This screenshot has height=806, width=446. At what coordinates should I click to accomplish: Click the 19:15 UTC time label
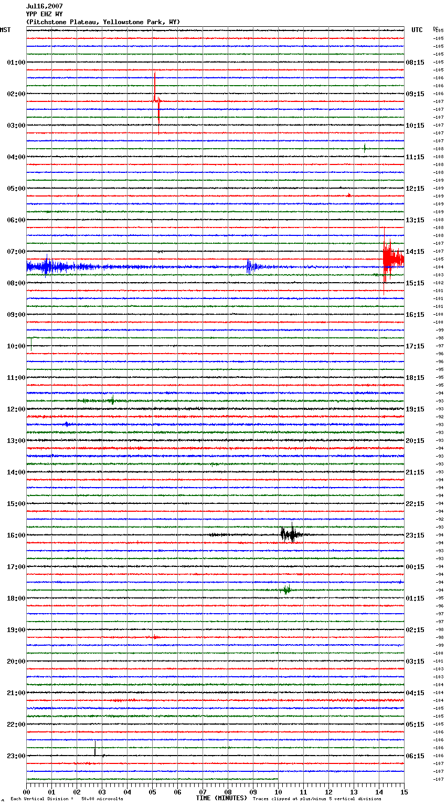[x=415, y=409]
